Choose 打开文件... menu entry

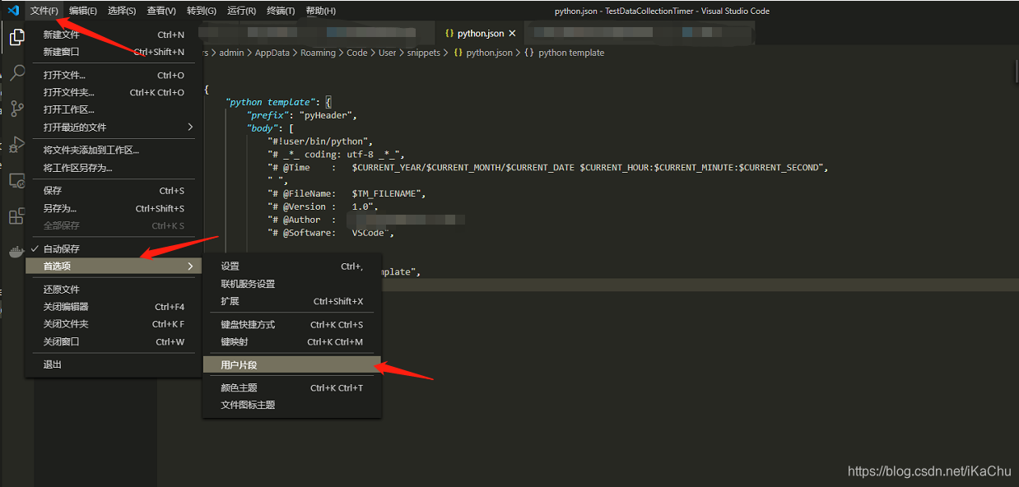[x=114, y=75]
